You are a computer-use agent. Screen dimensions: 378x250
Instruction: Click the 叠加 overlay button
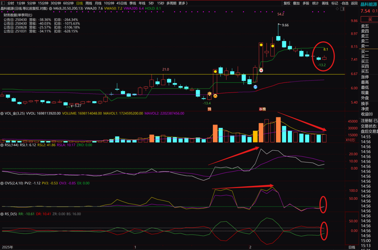296,3
